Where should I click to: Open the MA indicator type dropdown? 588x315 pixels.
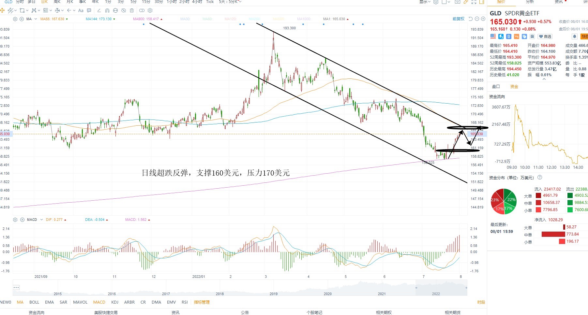[x=36, y=19]
